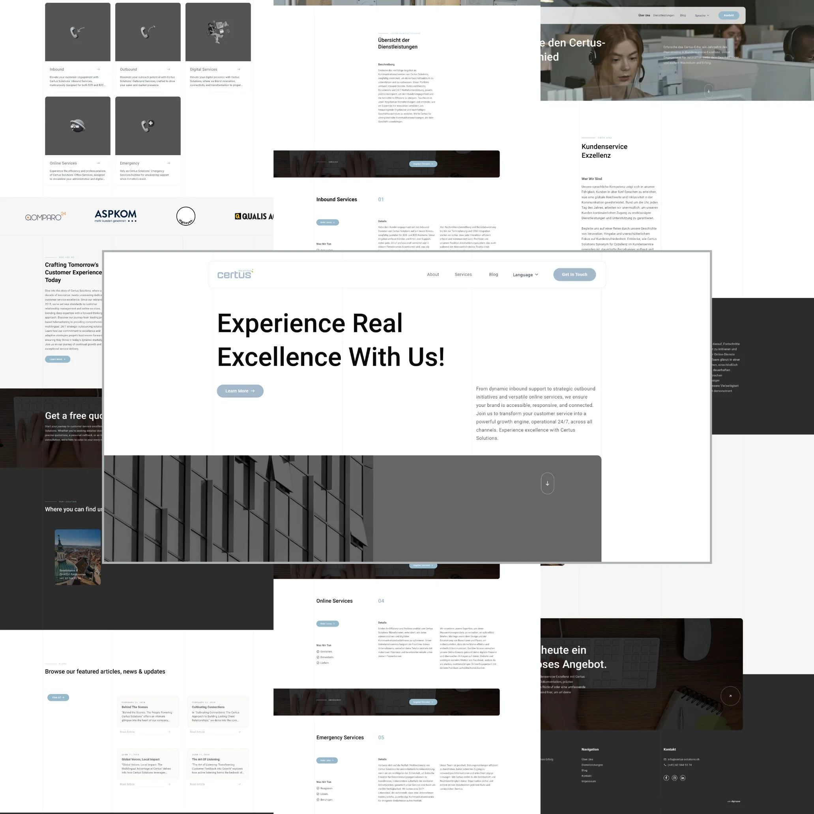Viewport: 814px width, 814px height.
Task: Click the arrow icon on the Inbound service card
Action: (x=98, y=69)
